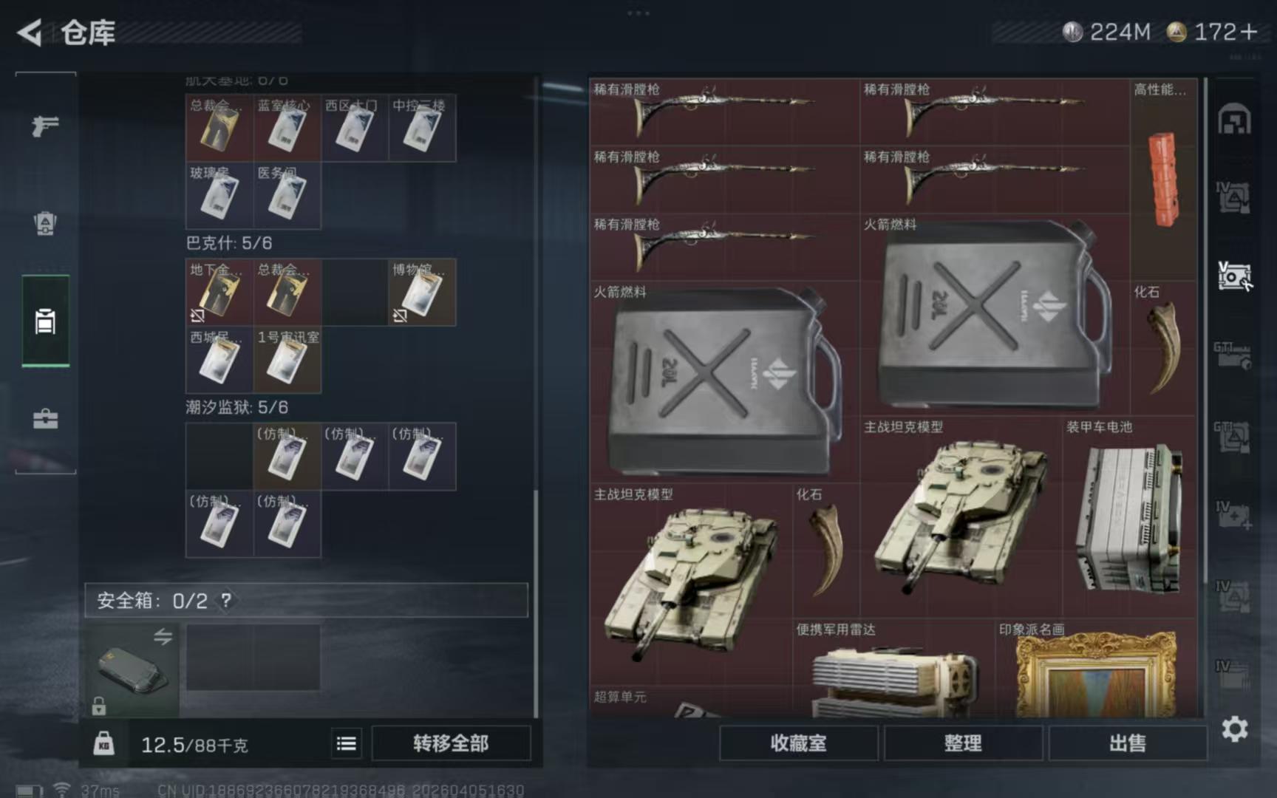Viewport: 1277px width, 798px height.
Task: Click the lock icon under the safe box
Action: tap(98, 706)
